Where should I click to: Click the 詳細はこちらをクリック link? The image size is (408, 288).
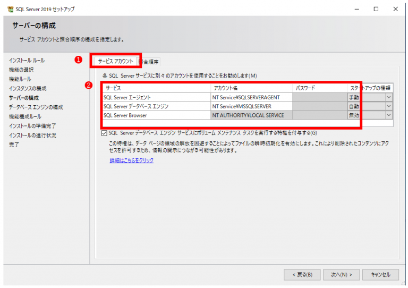point(131,160)
